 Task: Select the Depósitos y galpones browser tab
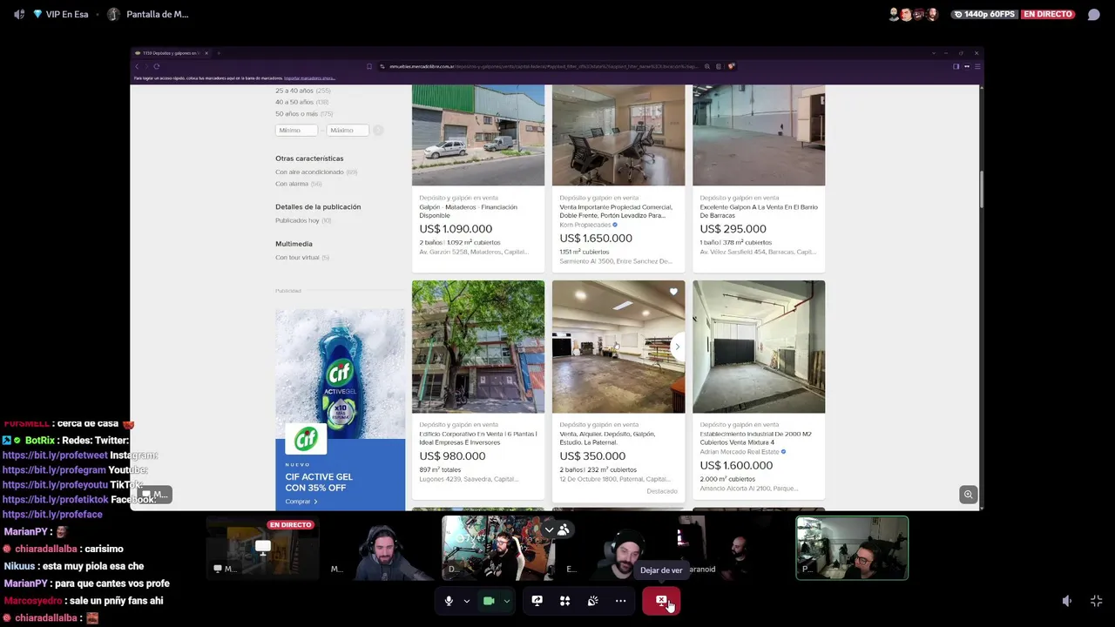coord(170,53)
